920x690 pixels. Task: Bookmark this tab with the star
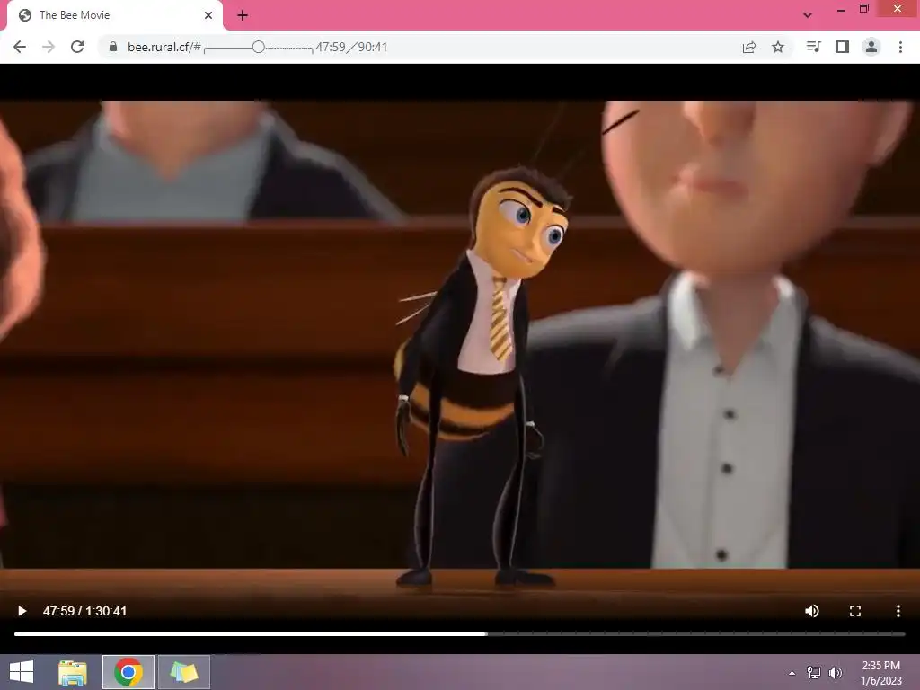click(778, 47)
